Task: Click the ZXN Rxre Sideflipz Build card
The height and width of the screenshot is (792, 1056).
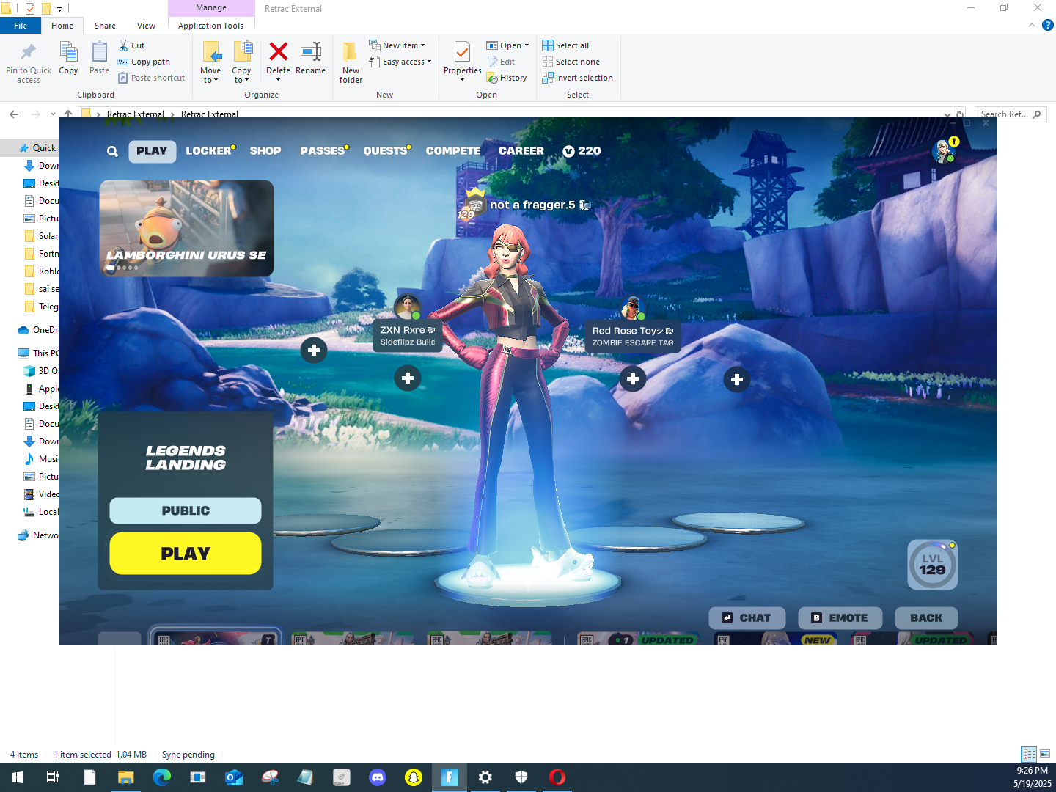Action: click(408, 336)
